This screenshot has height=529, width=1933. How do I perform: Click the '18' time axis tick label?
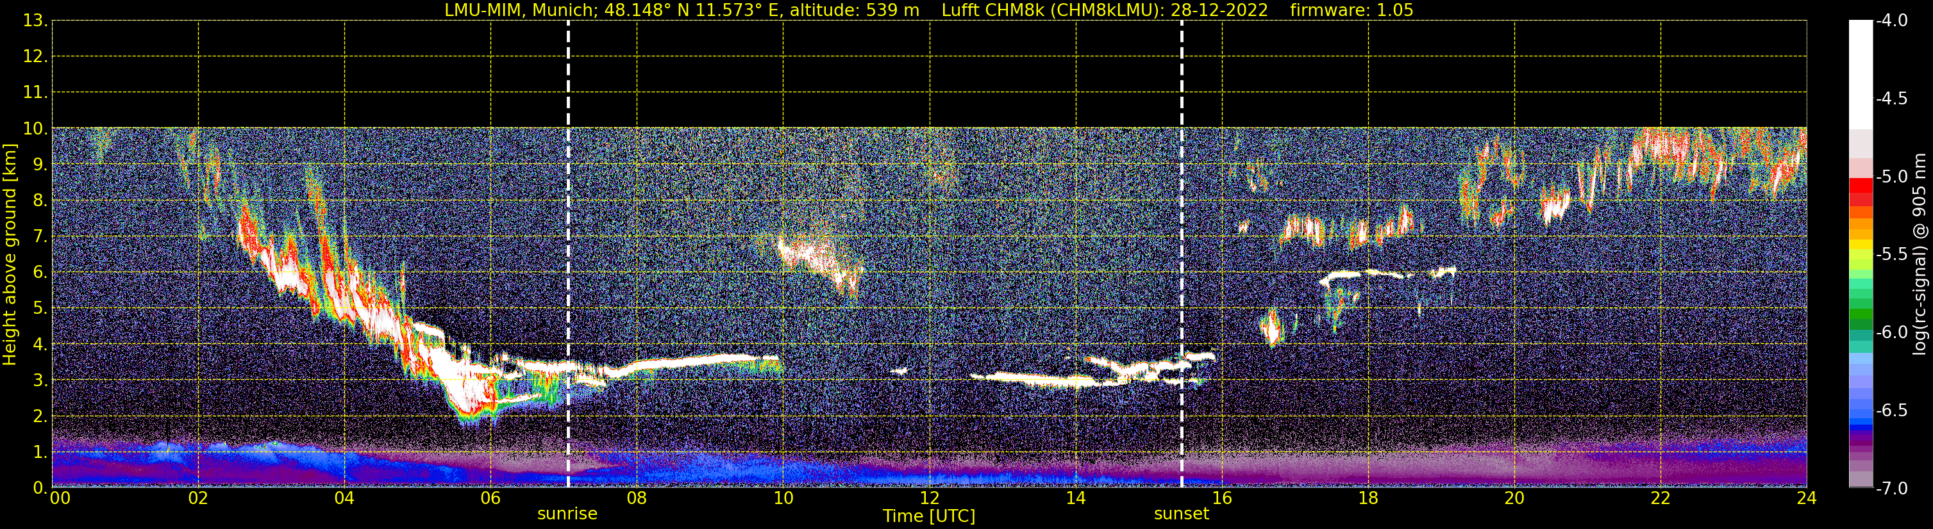pyautogui.click(x=1369, y=498)
